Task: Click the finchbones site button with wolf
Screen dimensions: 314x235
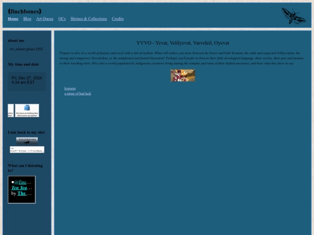Action: [27, 141]
